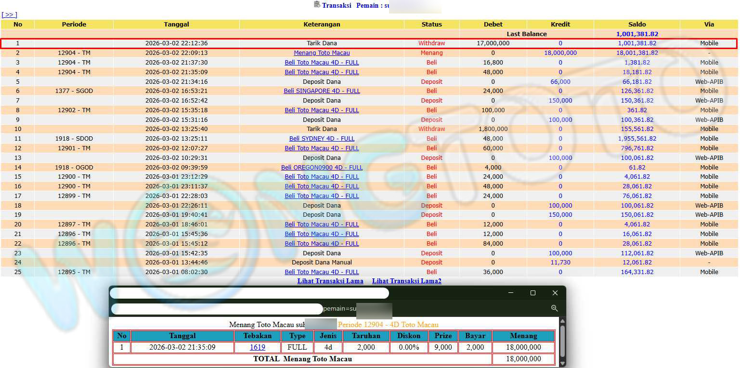Close the Menang Toto Macau popup window
740x368 pixels.
tap(555, 293)
